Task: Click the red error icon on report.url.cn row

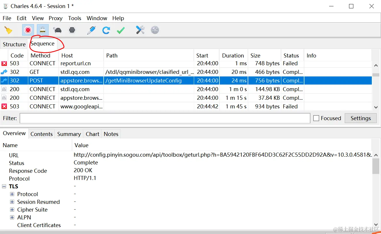Action: (x=4, y=63)
